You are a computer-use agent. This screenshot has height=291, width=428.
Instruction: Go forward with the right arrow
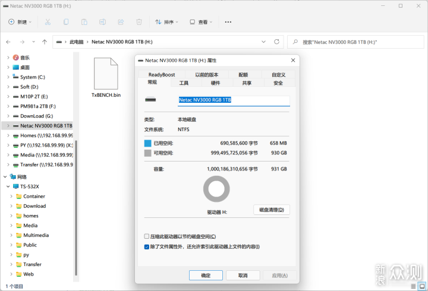coord(22,42)
